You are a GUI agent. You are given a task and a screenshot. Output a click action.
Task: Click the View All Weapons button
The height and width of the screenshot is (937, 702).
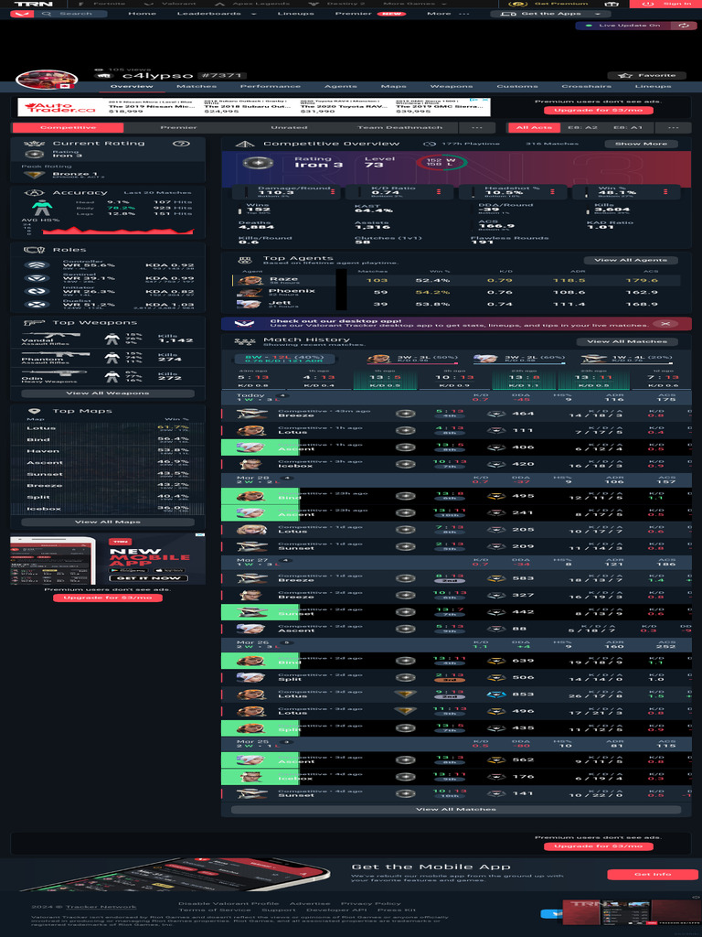point(108,393)
